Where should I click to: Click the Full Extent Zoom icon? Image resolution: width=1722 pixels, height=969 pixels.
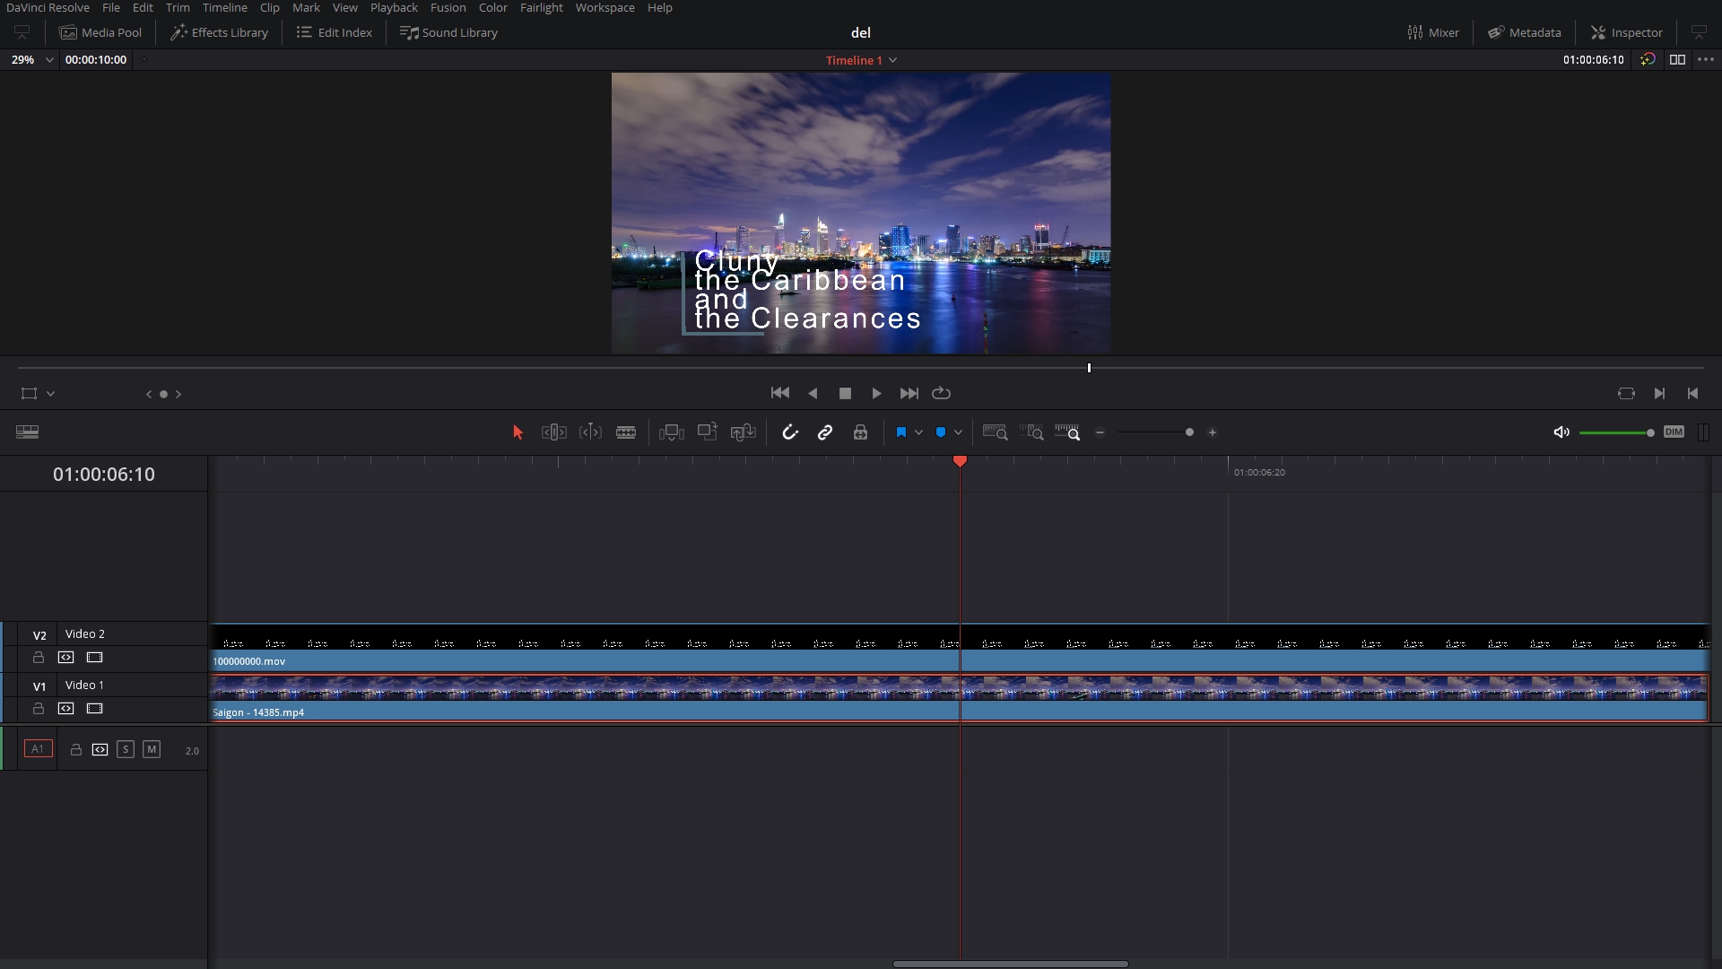(x=996, y=432)
